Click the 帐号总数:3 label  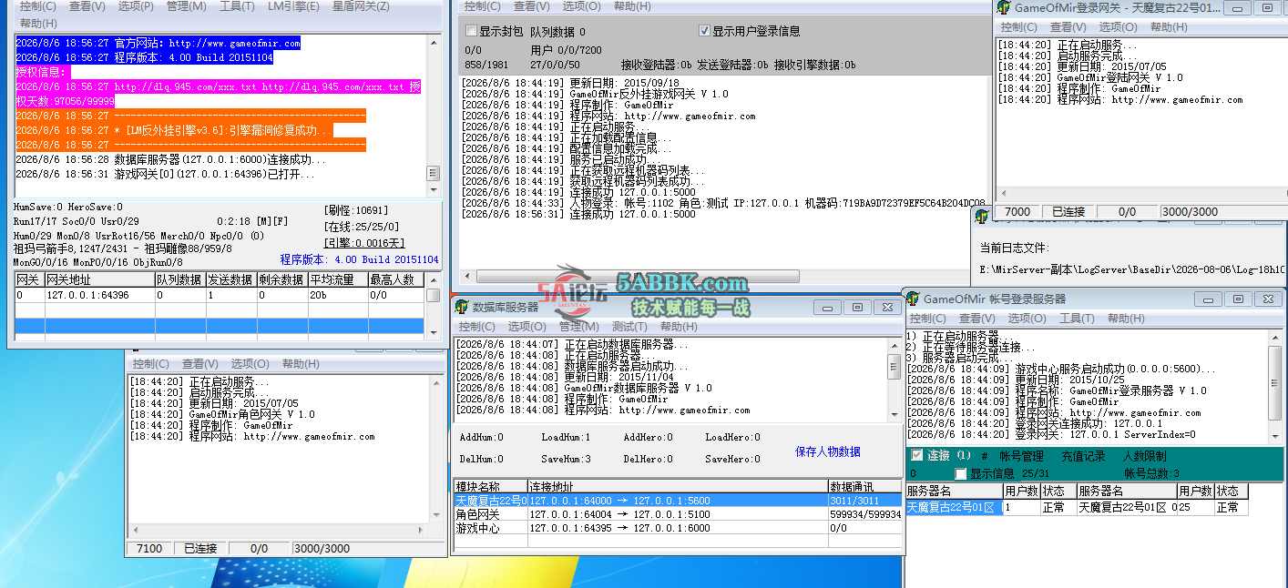[1151, 473]
